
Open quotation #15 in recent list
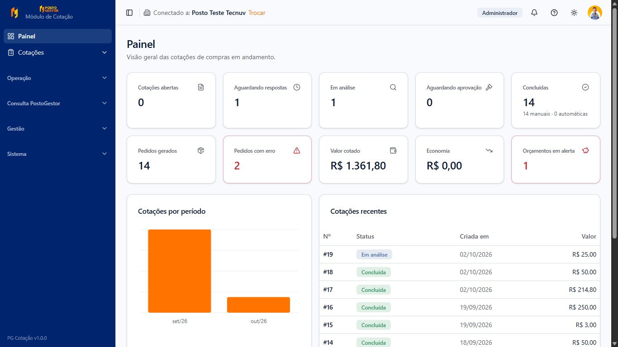tap(460, 325)
